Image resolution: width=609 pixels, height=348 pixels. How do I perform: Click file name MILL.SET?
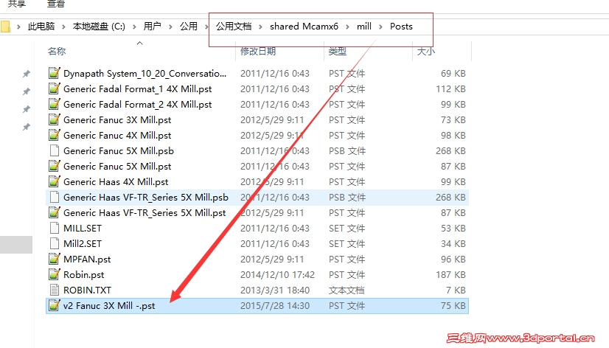pos(83,229)
